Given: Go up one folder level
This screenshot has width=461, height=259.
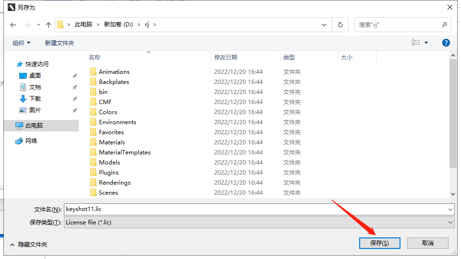Looking at the screenshot, I should pos(49,25).
